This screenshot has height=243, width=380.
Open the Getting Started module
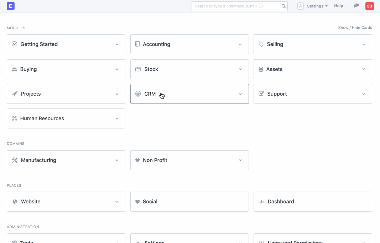39,44
